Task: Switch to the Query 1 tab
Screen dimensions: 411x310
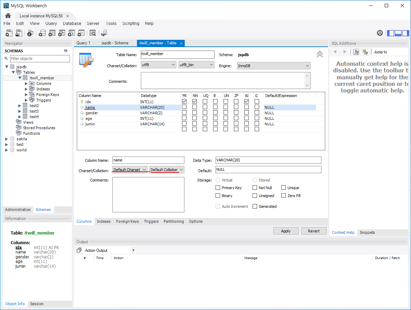Action: coord(83,43)
